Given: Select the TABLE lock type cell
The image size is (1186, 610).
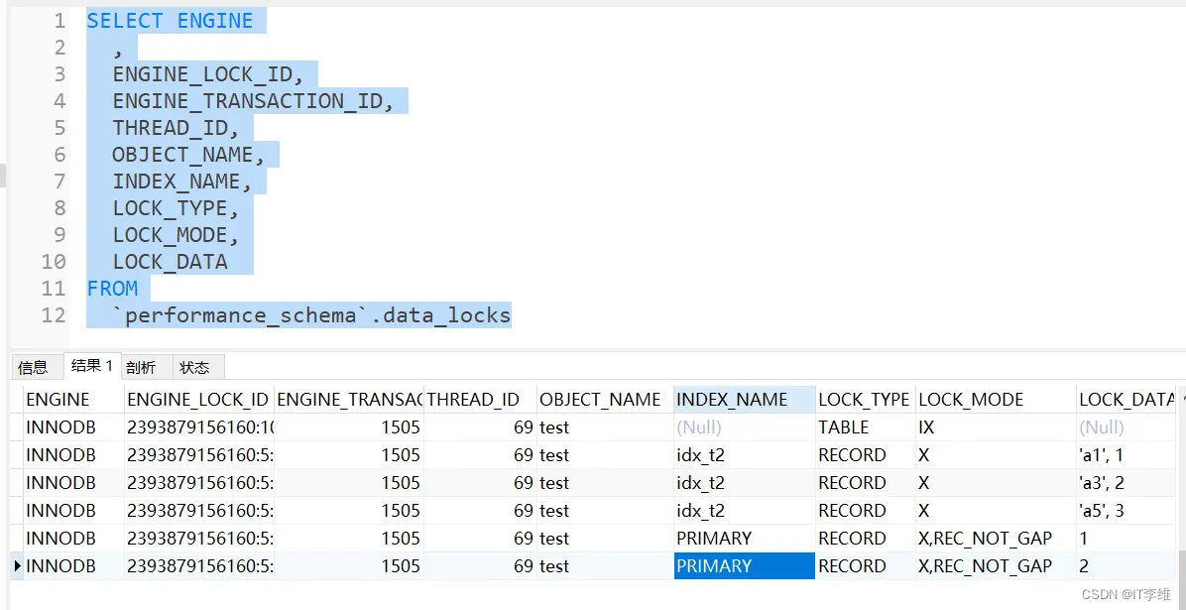Looking at the screenshot, I should click(865, 427).
